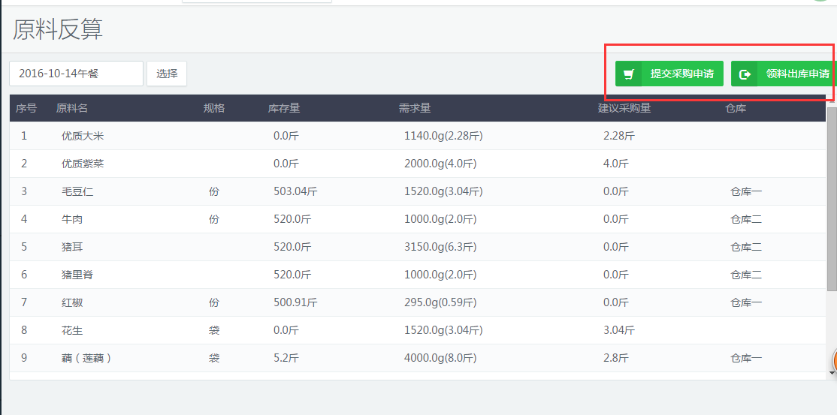Select the 藕（莲藕） row
This screenshot has width=837, height=415.
click(87, 358)
